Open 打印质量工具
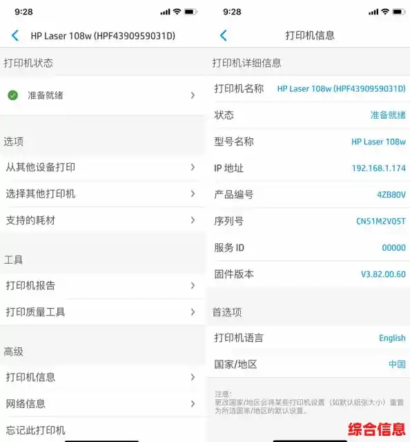The height and width of the screenshot is (442, 410). click(103, 312)
